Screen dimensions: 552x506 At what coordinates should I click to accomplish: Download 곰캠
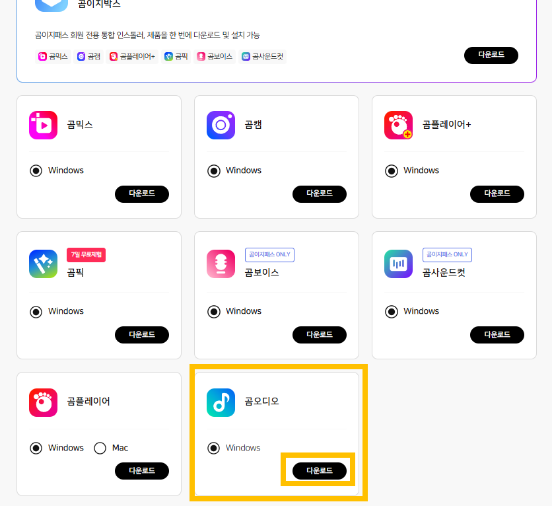[x=320, y=194]
